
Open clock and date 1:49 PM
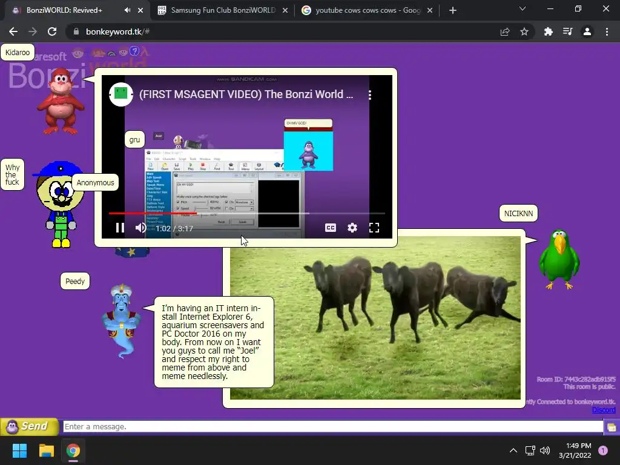pyautogui.click(x=575, y=450)
